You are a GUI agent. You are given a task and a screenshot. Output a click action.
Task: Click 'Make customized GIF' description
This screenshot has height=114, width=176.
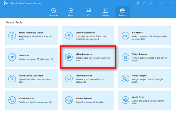point(149,38)
